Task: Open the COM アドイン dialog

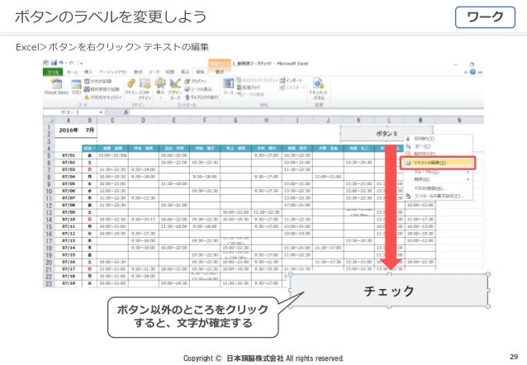Action: (x=145, y=88)
